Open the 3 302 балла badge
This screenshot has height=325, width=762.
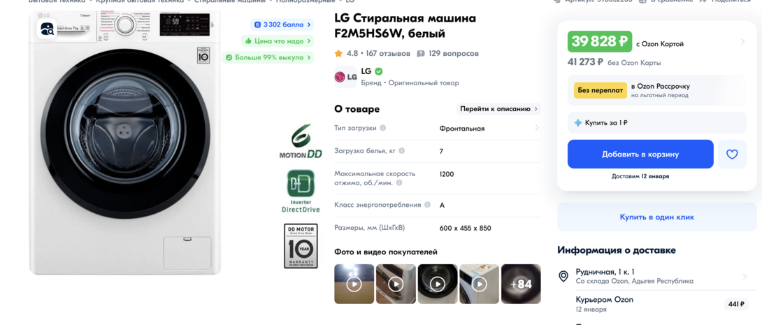[282, 24]
